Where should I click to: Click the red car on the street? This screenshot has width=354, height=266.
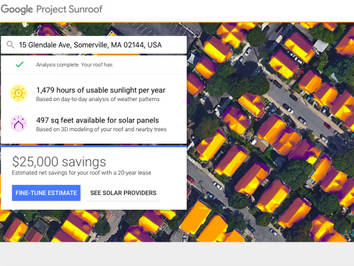click(x=327, y=125)
